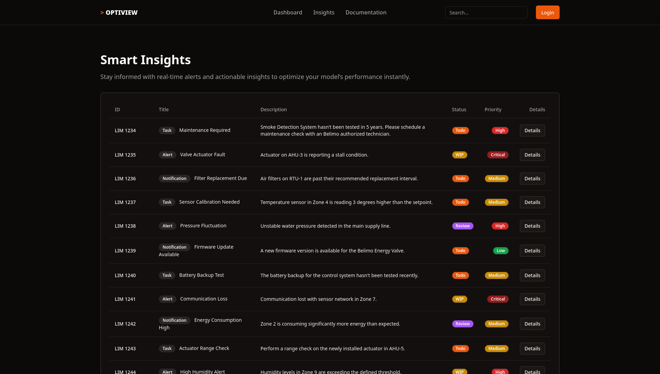Viewport: 660px width, 374px height.
Task: Open Details for Actuator Range Check
Action: coord(532,349)
